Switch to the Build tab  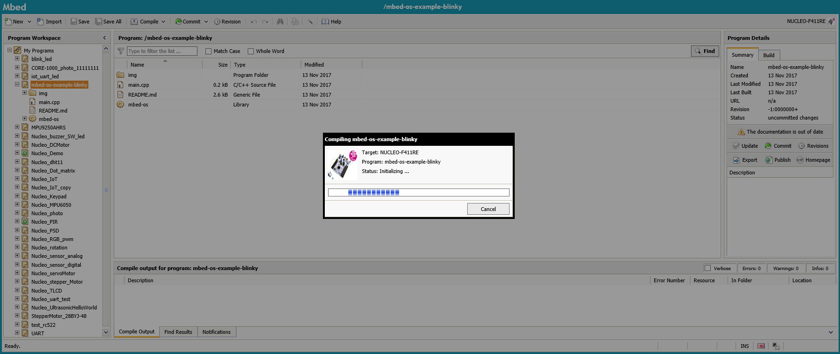pyautogui.click(x=769, y=55)
